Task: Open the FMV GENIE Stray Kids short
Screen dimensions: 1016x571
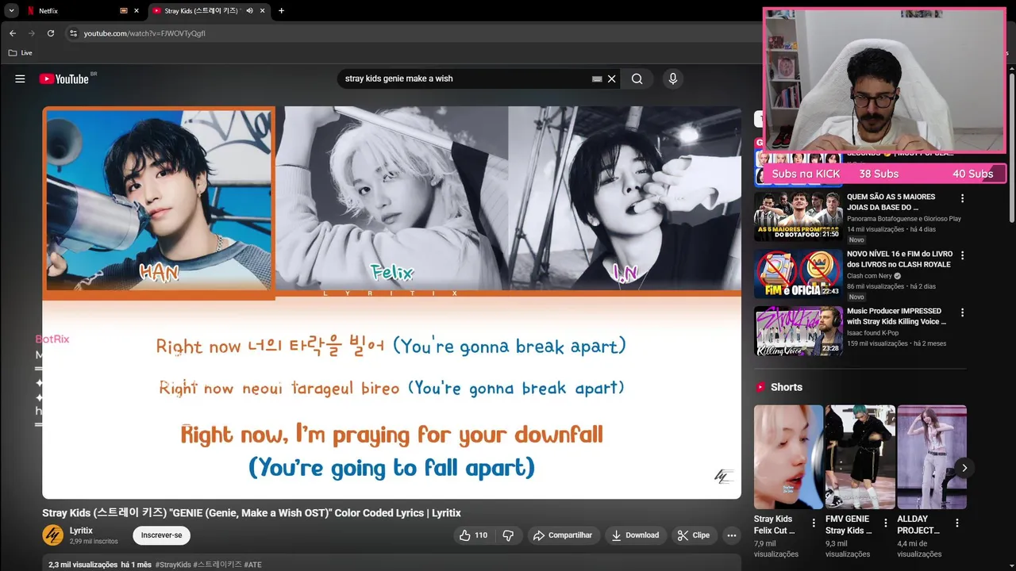Action: (860, 457)
